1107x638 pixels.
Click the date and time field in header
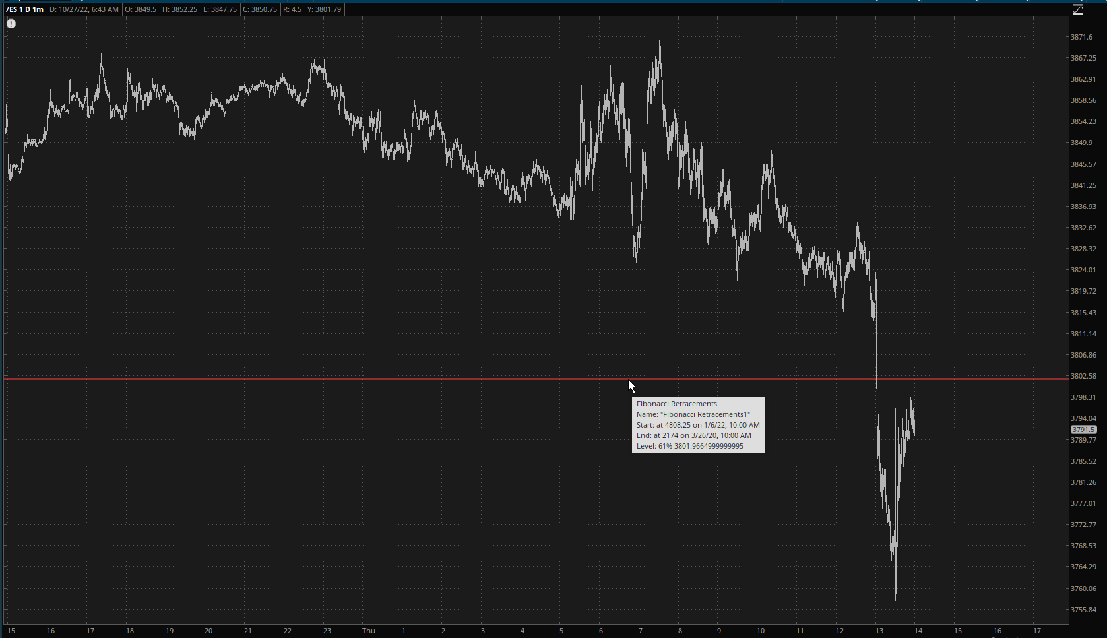[84, 9]
